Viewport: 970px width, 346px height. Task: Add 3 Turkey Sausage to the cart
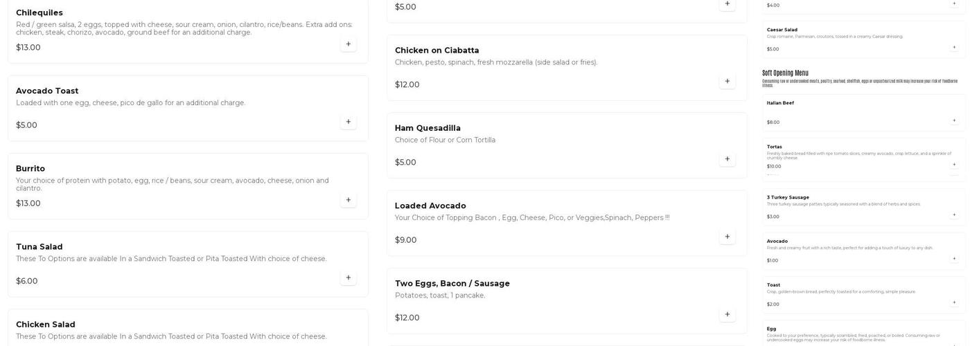click(x=954, y=215)
